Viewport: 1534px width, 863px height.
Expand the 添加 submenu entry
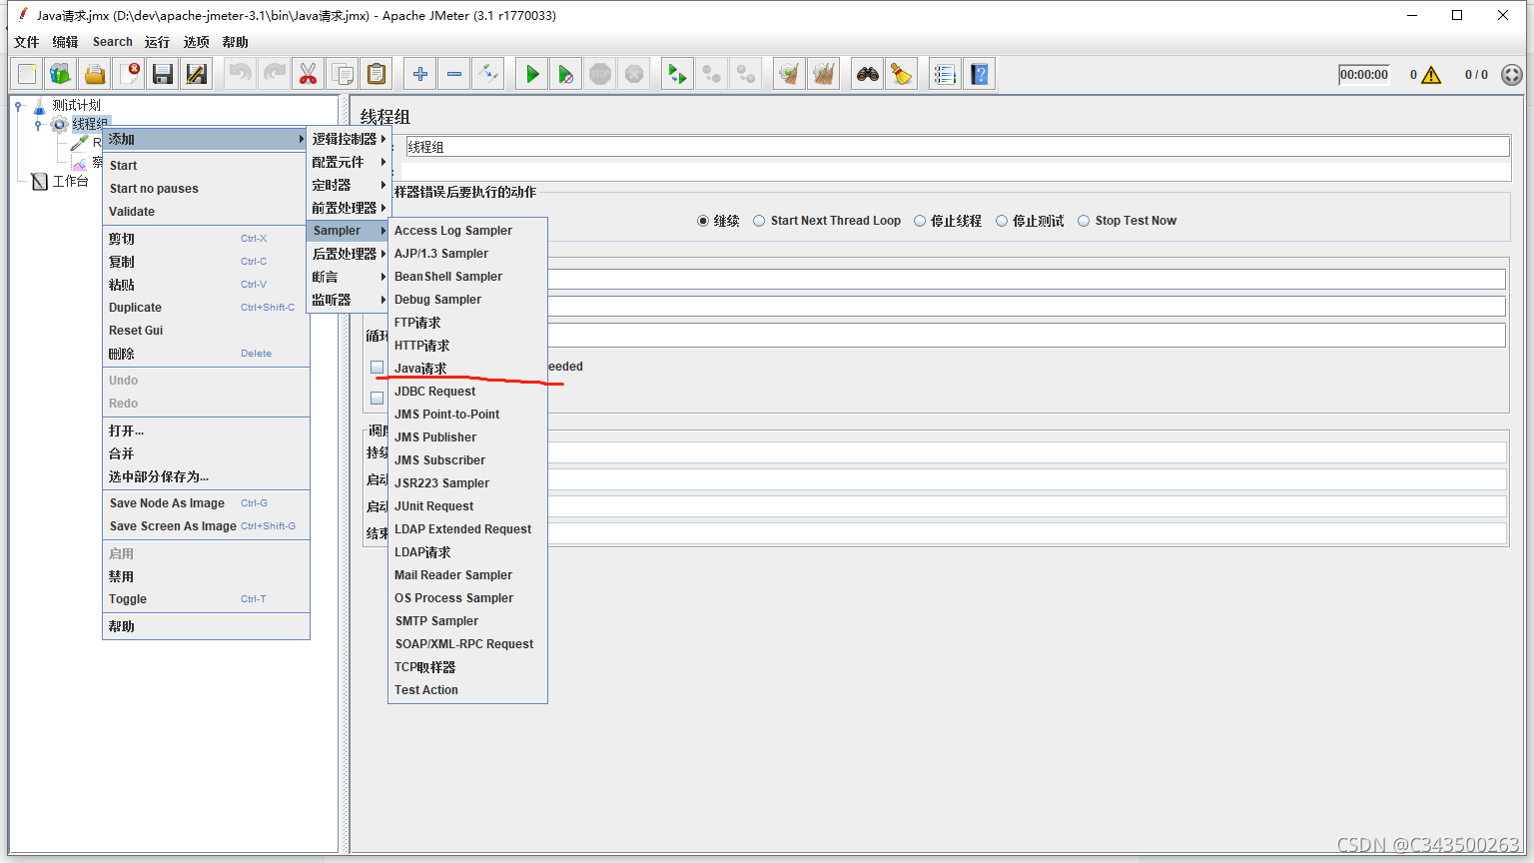point(206,139)
